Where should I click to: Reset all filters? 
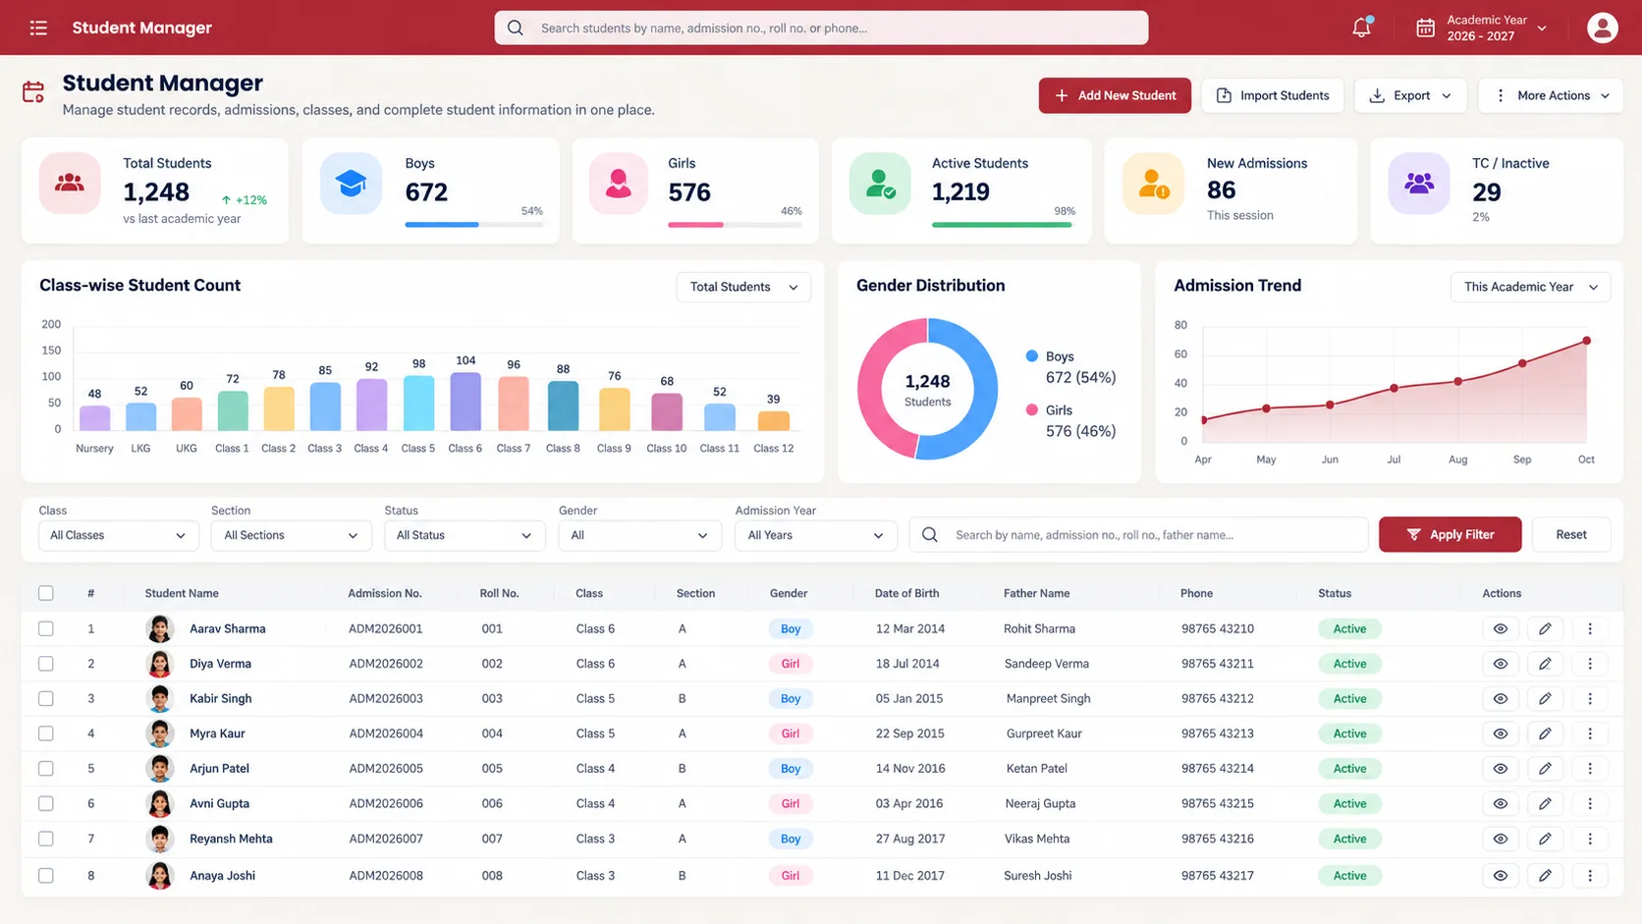(x=1571, y=534)
